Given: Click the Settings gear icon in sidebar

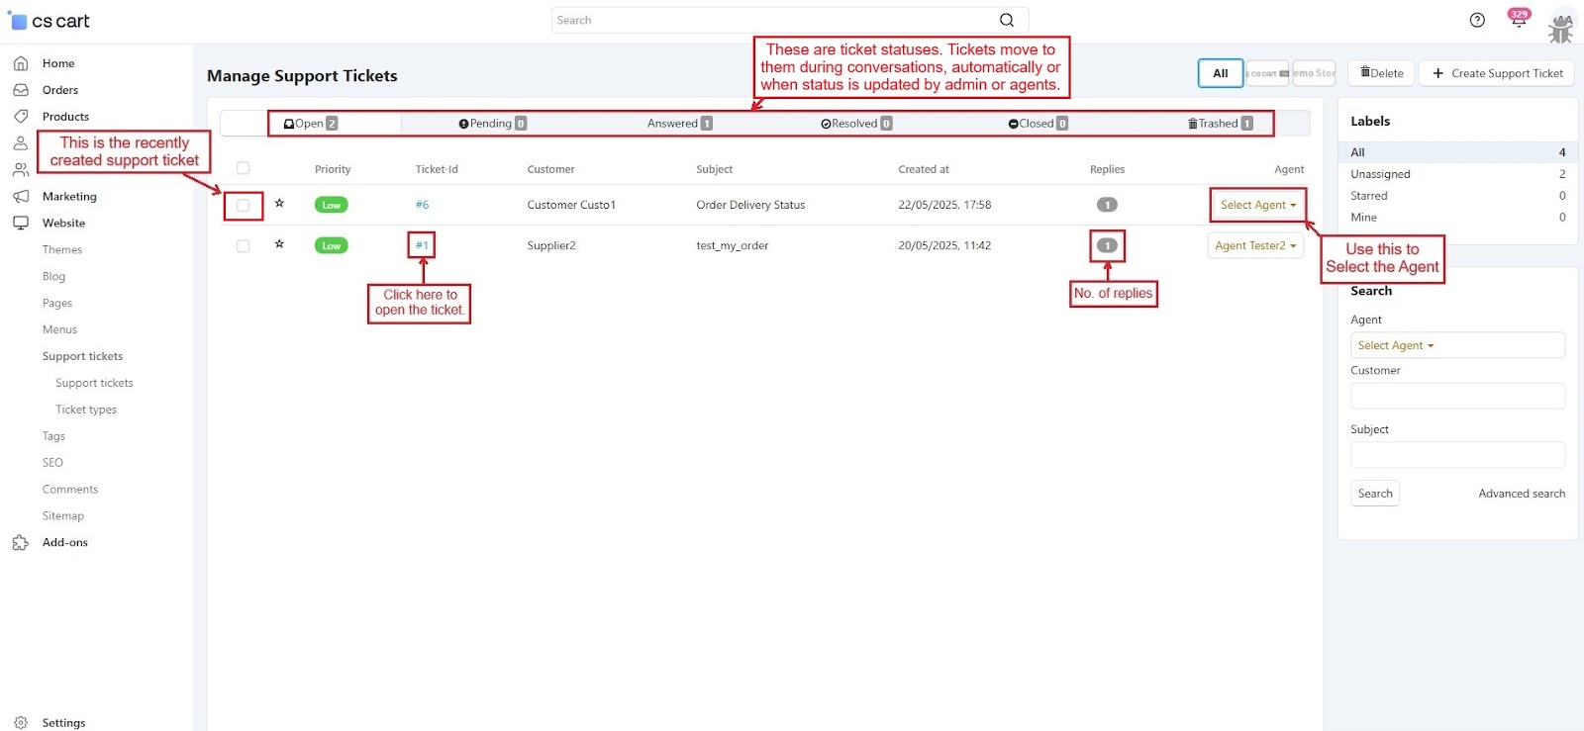Looking at the screenshot, I should click(21, 722).
